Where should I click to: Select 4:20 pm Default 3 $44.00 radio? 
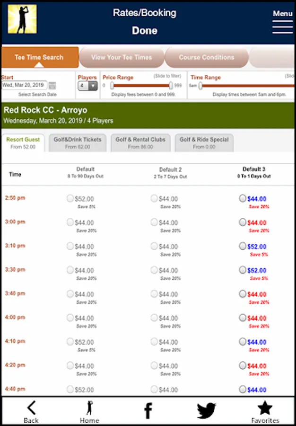(243, 366)
